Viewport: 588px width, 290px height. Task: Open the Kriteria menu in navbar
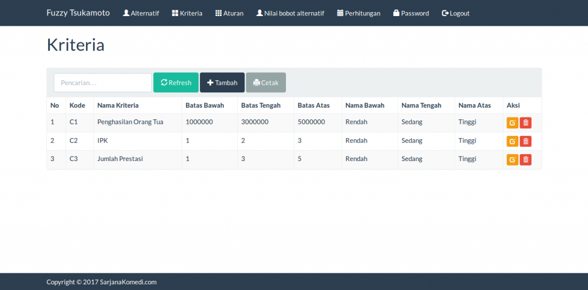[187, 13]
